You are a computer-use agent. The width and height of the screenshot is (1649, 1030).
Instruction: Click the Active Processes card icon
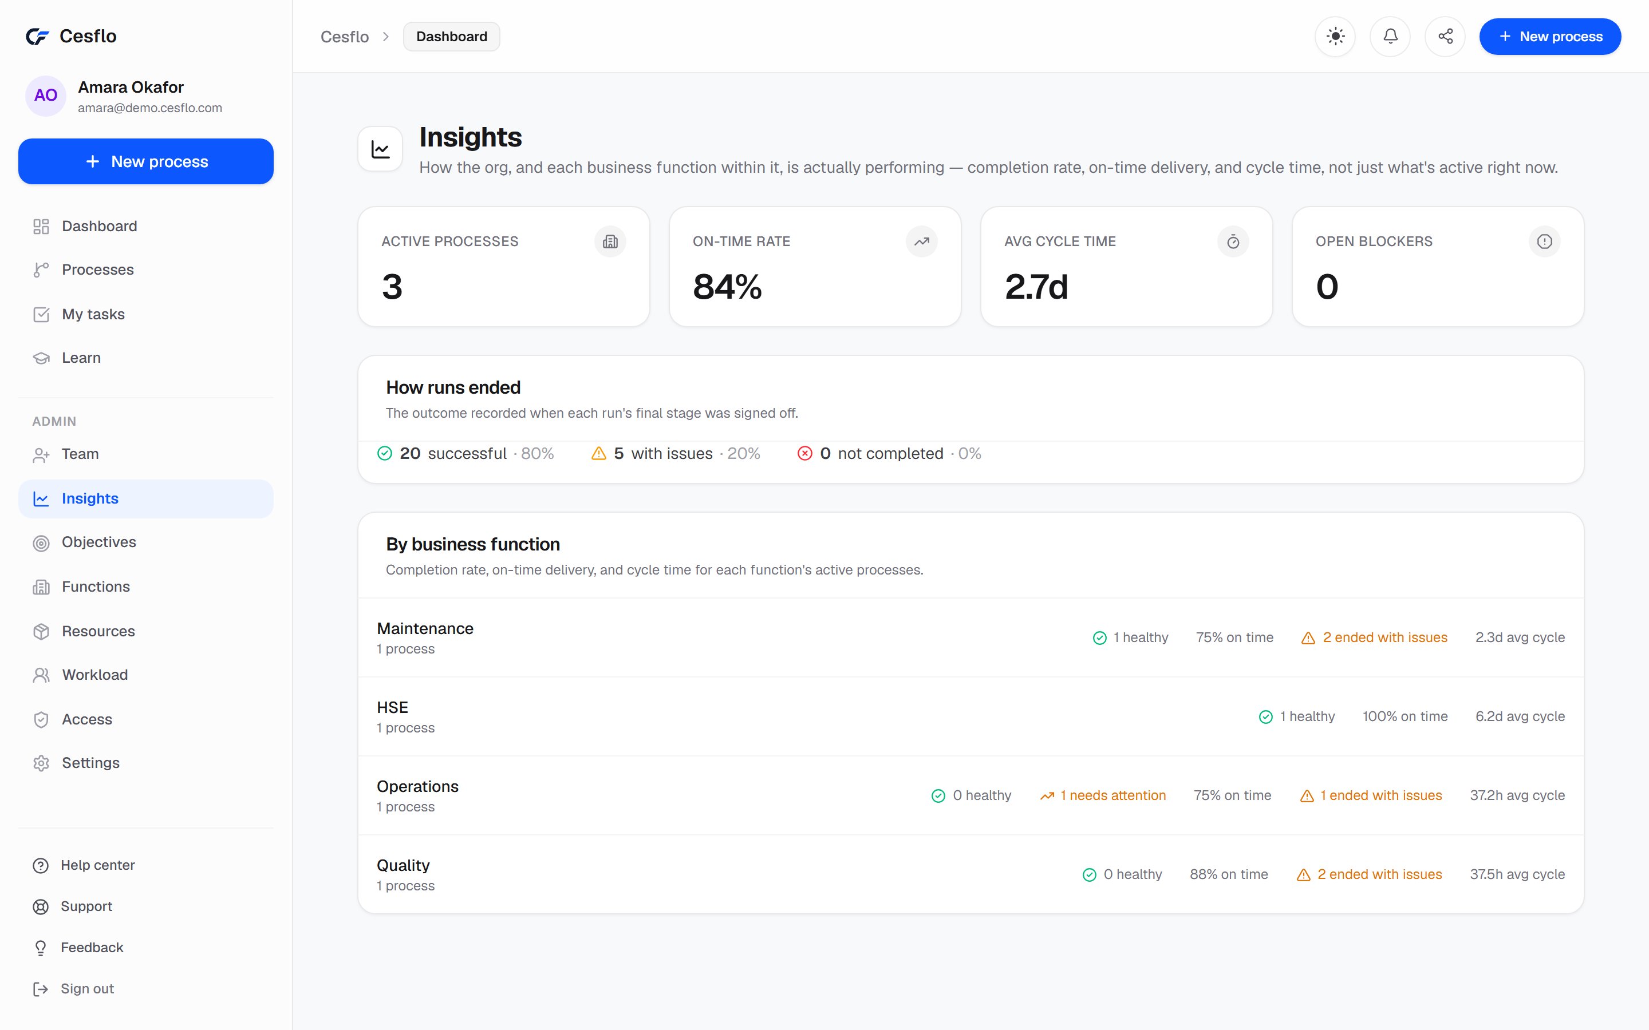point(610,241)
